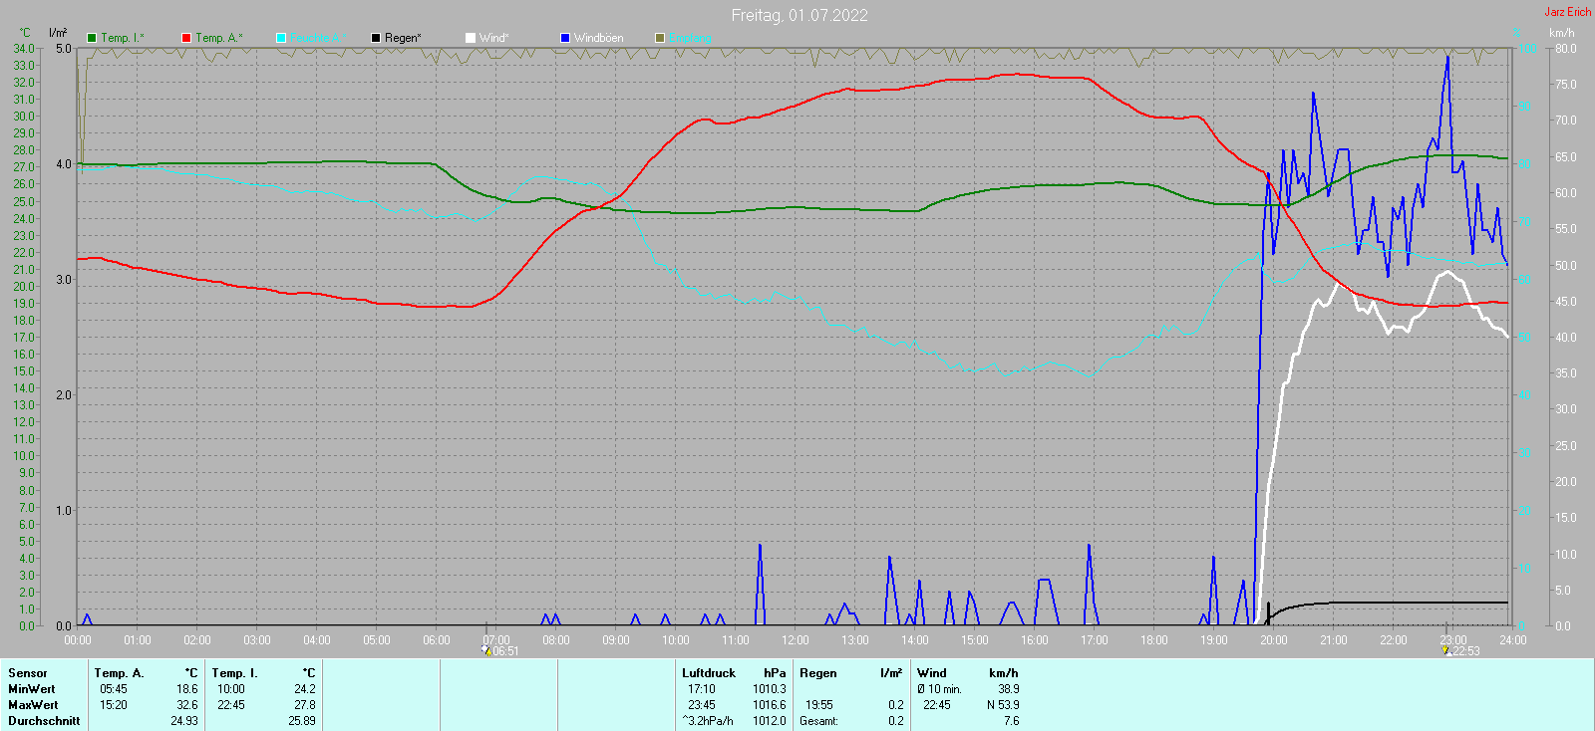The height and width of the screenshot is (731, 1595).
Task: Click the 20:00 time axis marker
Action: pyautogui.click(x=1273, y=640)
